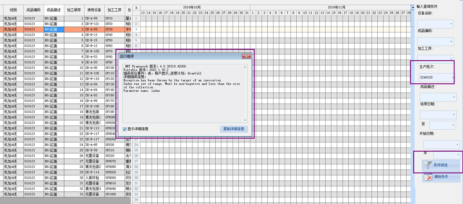This screenshot has width=463, height=204.
Task: Click the 2019年11月 month header
Action: 336,7
